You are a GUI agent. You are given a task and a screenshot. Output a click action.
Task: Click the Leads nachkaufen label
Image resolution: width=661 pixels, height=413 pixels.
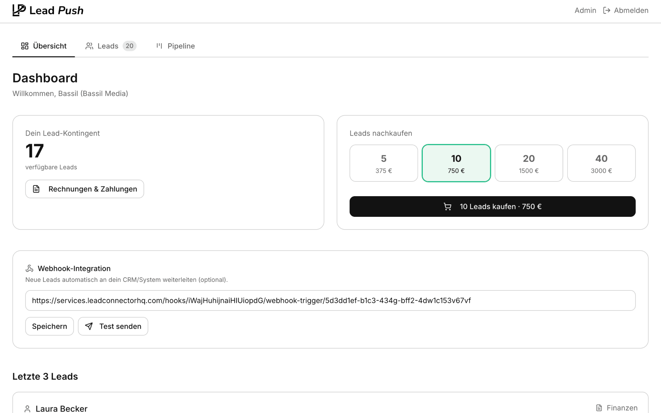pos(381,133)
